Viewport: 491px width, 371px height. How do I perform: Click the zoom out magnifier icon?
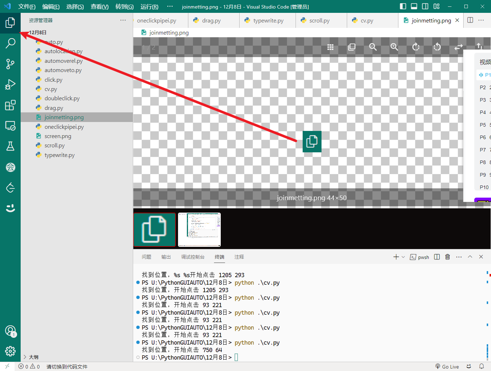point(373,47)
